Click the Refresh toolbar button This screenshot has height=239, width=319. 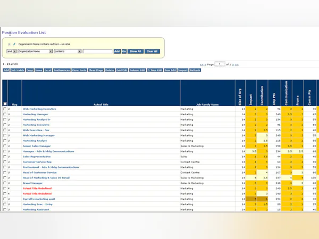(195, 70)
